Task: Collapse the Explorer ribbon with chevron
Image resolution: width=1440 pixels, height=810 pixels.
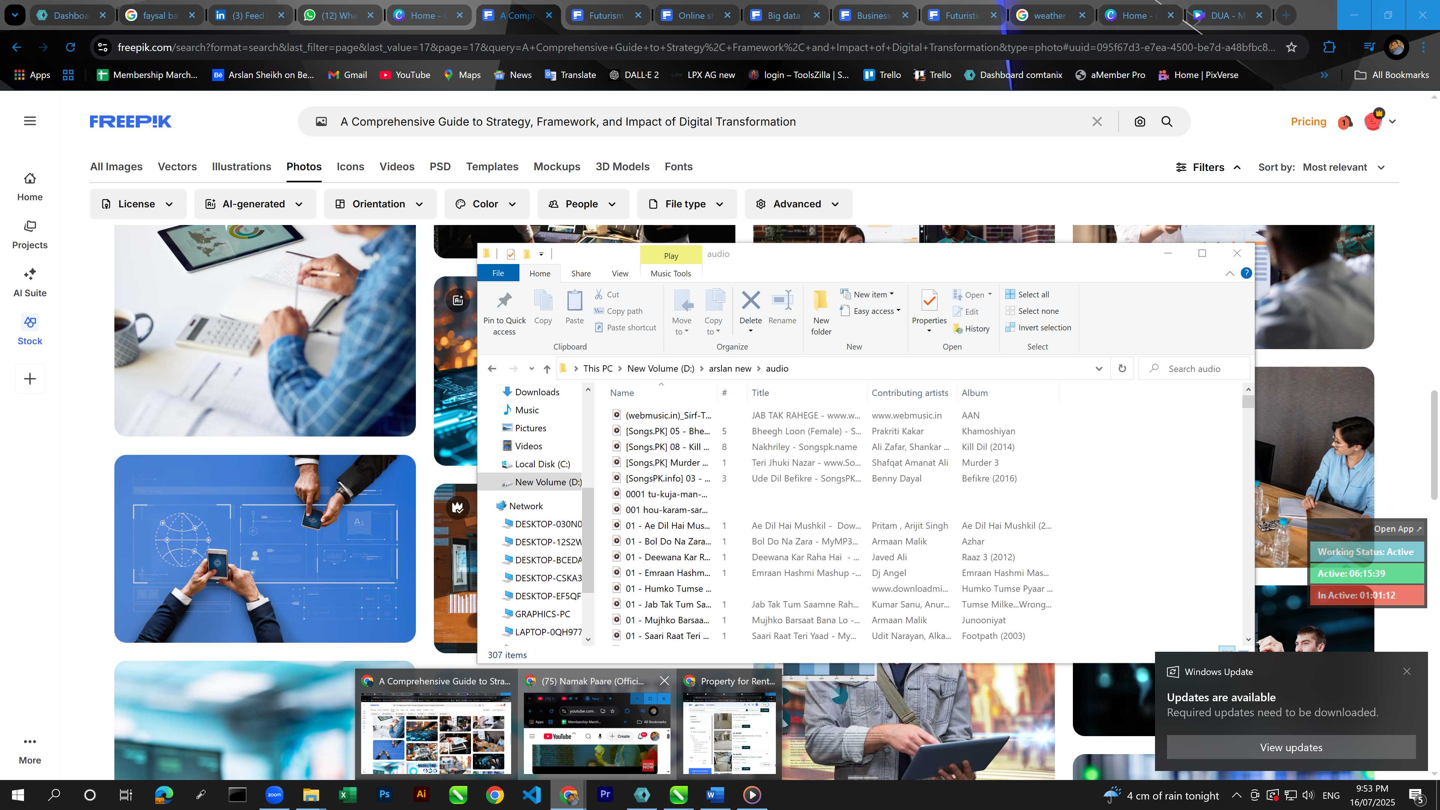Action: 1229,273
